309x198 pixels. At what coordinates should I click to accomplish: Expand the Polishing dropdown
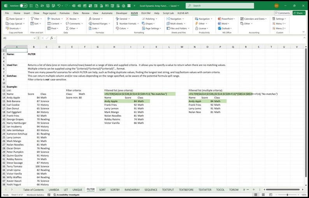[156, 19]
